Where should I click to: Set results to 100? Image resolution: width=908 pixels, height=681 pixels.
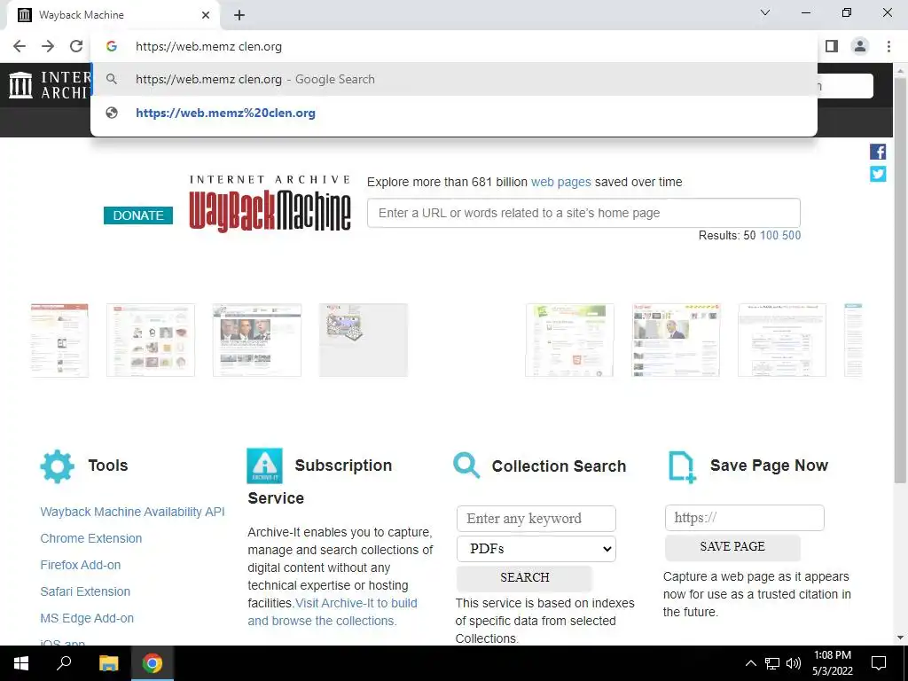tap(769, 236)
